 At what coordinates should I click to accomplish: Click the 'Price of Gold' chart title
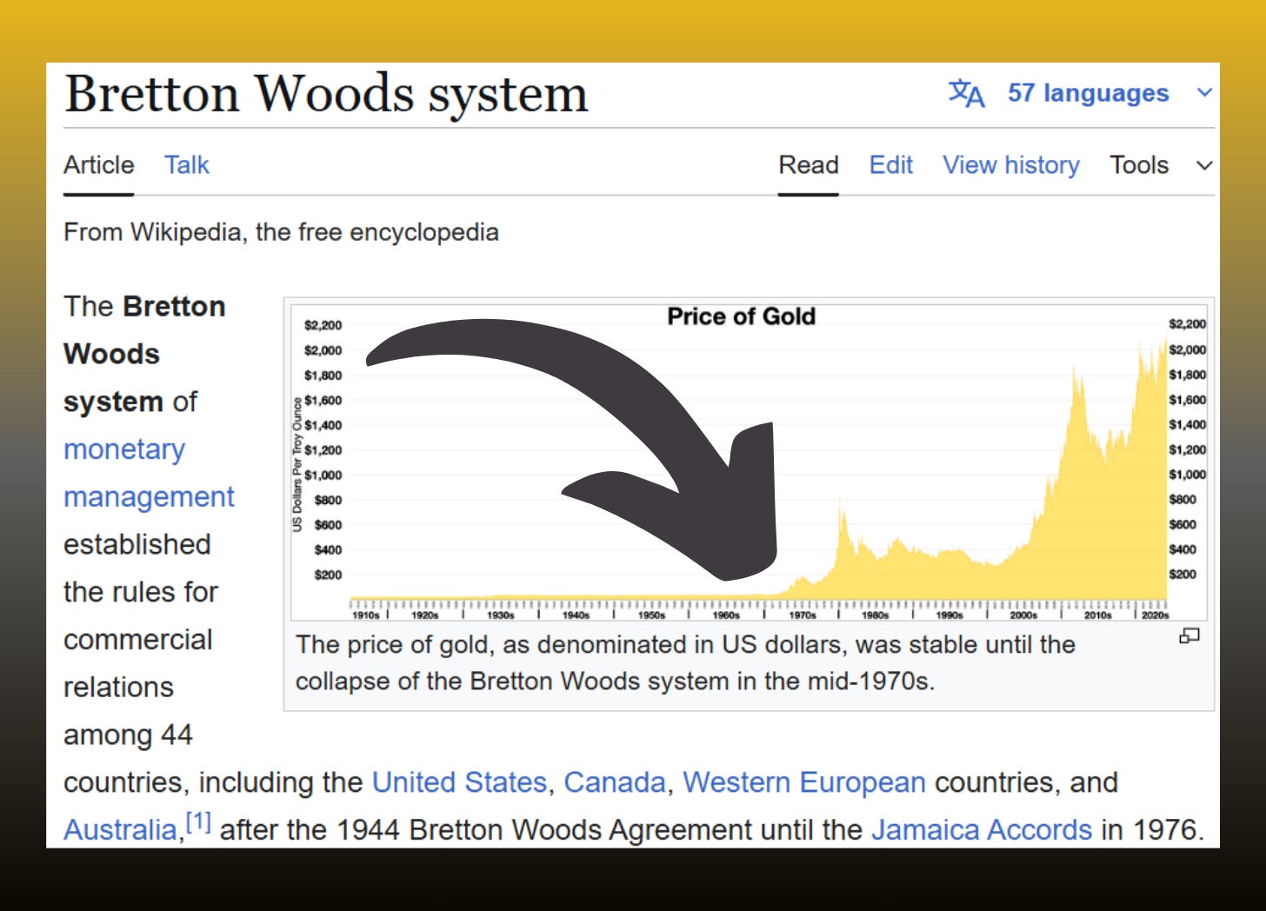pyautogui.click(x=741, y=316)
